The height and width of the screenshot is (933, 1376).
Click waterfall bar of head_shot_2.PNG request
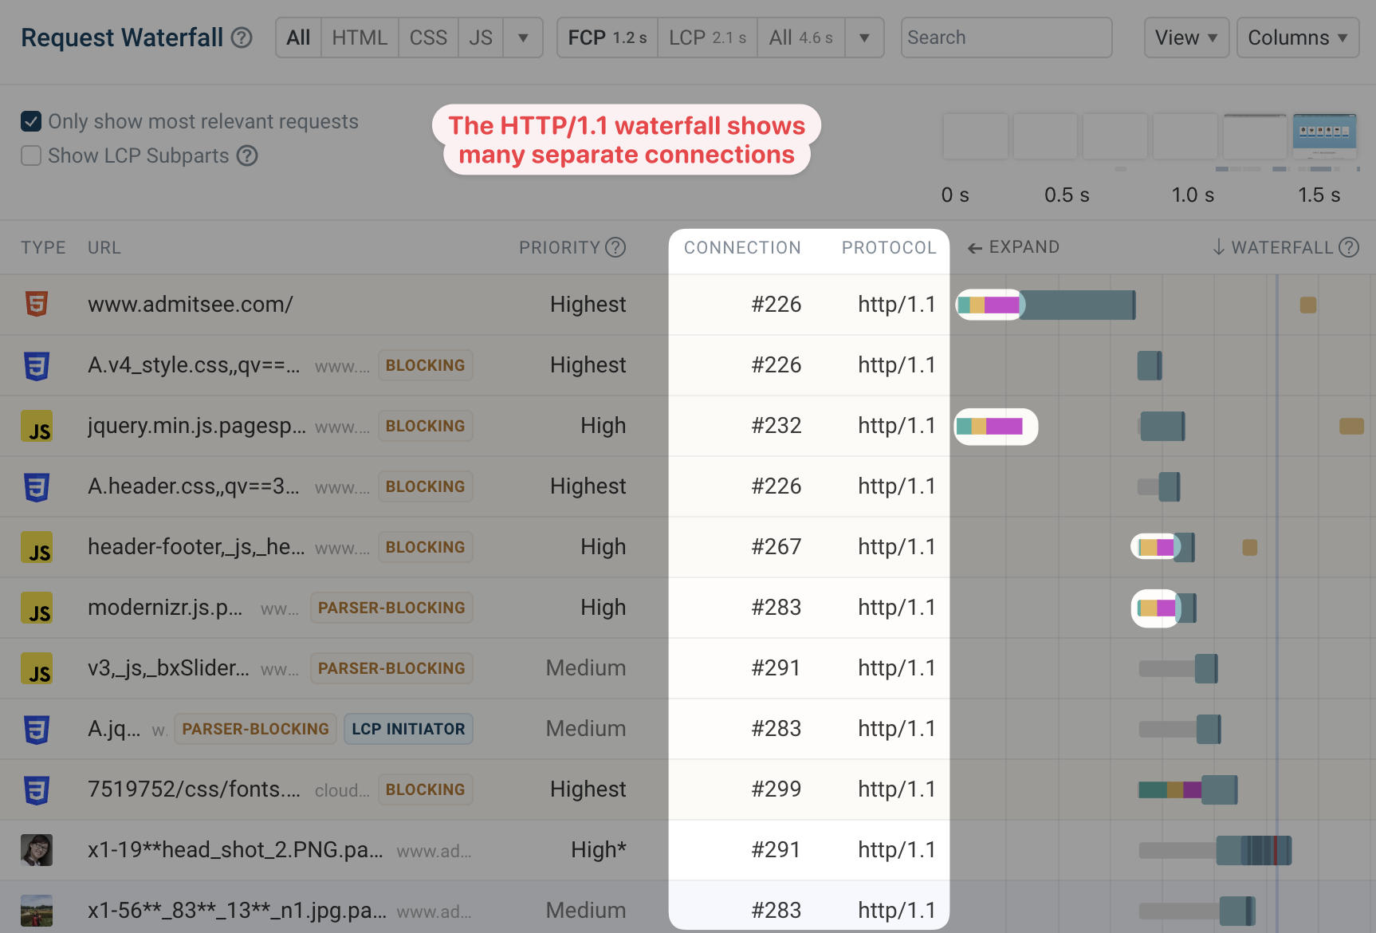point(1215,850)
